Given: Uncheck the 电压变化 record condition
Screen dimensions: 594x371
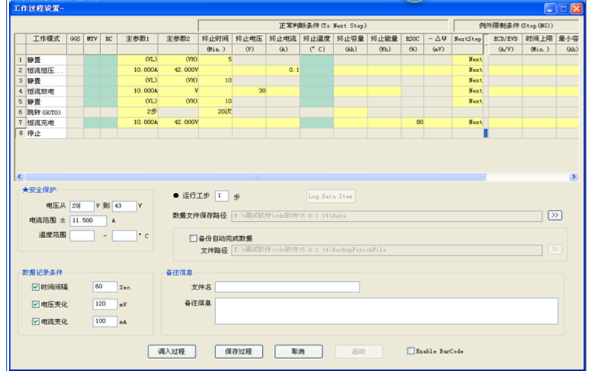Looking at the screenshot, I should pos(36,304).
